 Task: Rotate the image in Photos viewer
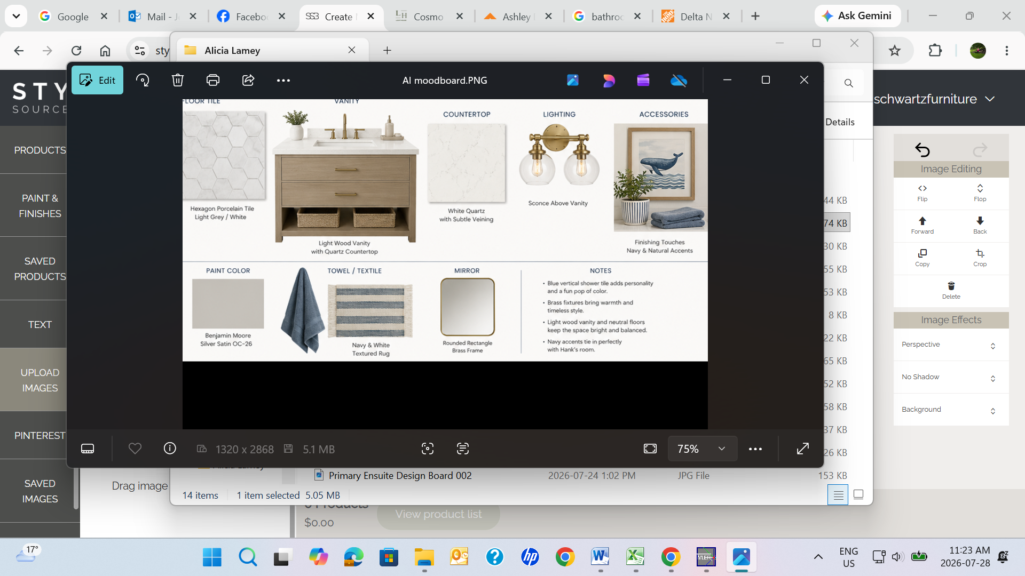pyautogui.click(x=143, y=80)
